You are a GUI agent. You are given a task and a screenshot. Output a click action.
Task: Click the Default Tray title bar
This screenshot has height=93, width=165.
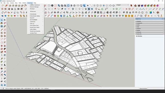pos(150,19)
